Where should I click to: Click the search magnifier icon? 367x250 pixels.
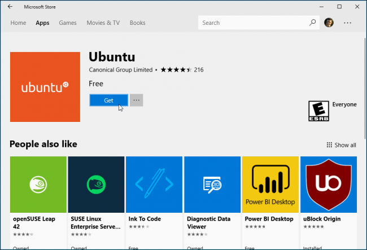click(x=312, y=23)
